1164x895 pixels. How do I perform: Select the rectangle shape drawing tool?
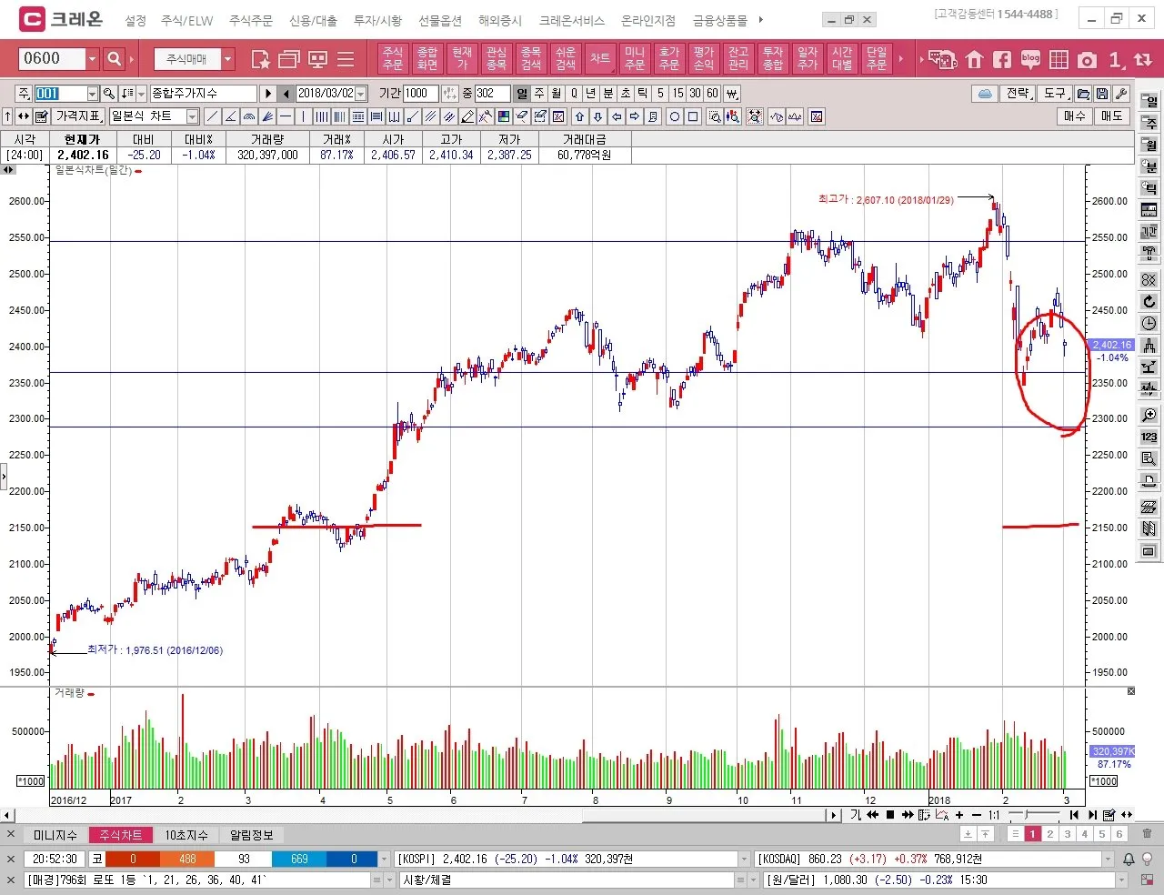tap(693, 116)
